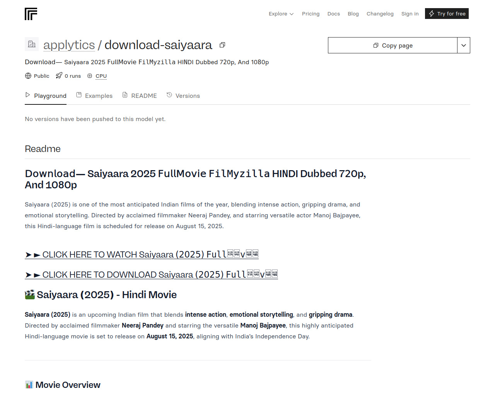
Task: Go to the Pricing page
Action: point(311,14)
